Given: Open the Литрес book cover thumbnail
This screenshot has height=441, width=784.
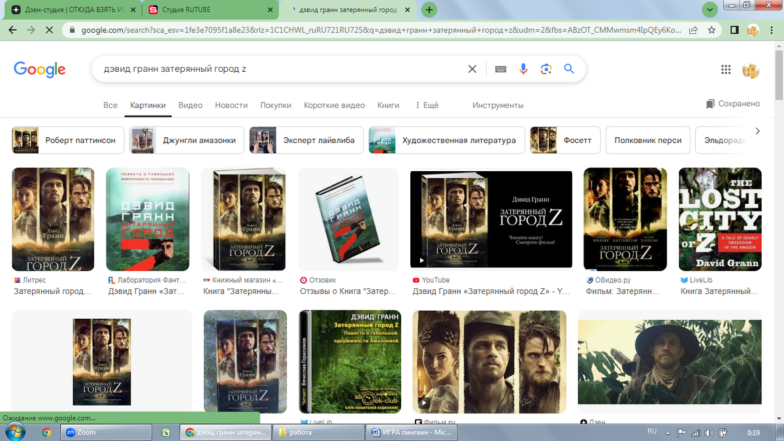Looking at the screenshot, I should (53, 220).
